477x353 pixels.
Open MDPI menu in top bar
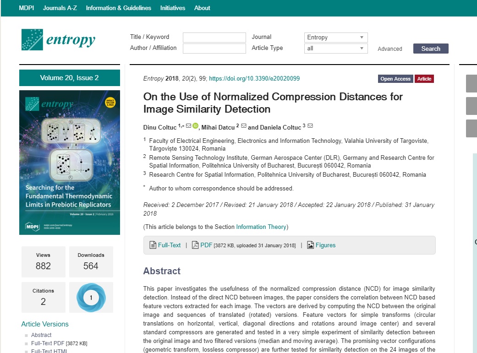point(27,8)
